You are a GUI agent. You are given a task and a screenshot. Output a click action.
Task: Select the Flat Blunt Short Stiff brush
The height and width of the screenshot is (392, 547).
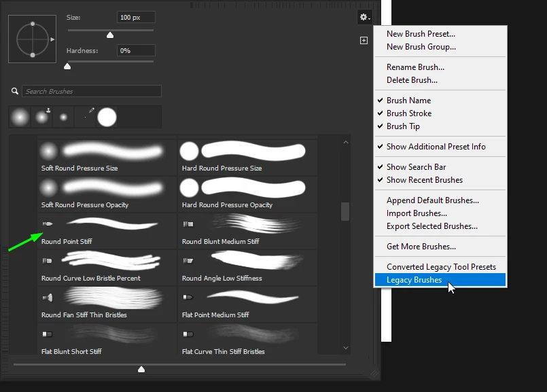[107, 339]
